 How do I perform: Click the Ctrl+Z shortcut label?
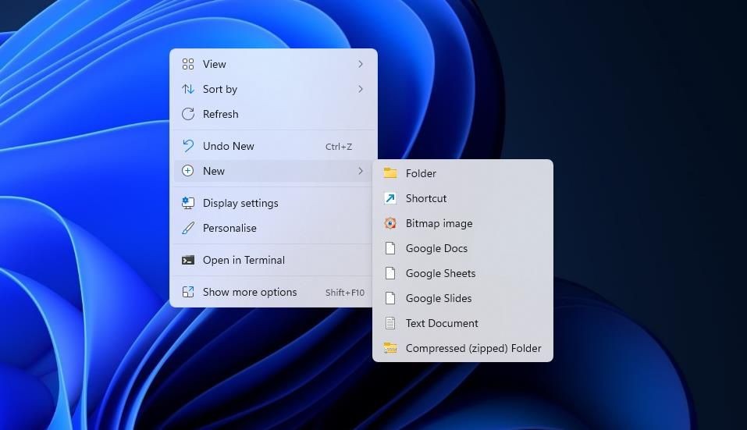click(x=338, y=147)
